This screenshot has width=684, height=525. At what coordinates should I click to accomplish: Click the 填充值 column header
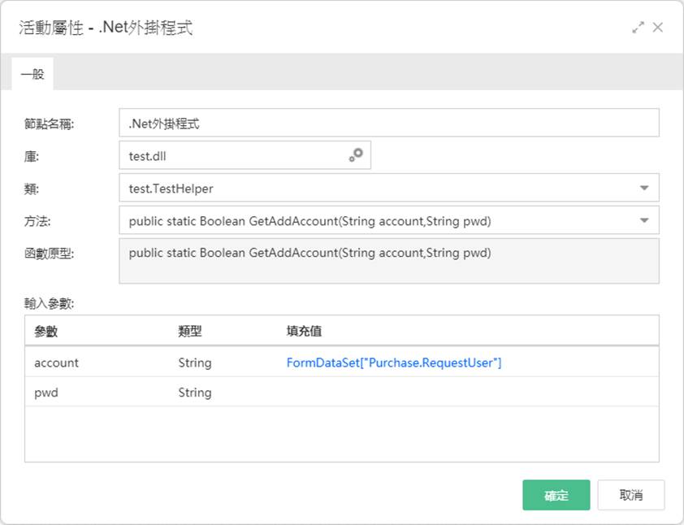(x=304, y=332)
